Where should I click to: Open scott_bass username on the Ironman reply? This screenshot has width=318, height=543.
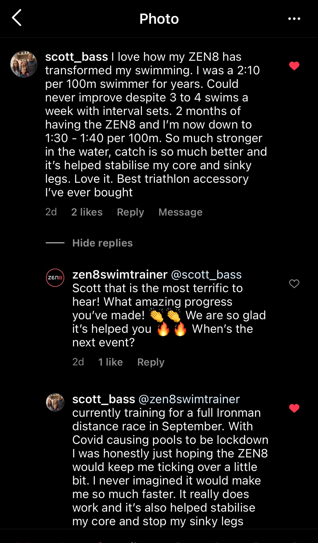(x=103, y=399)
